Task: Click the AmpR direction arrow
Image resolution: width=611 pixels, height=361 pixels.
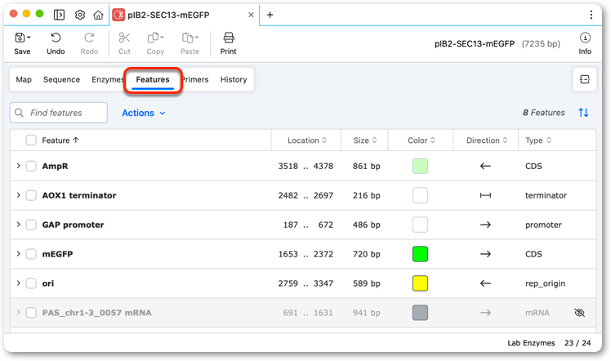Action: point(485,166)
